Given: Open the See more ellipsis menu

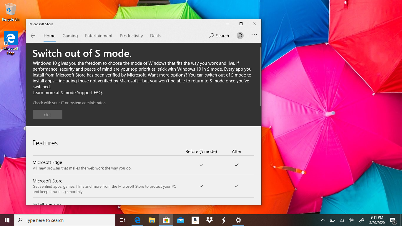Looking at the screenshot, I should click(254, 35).
